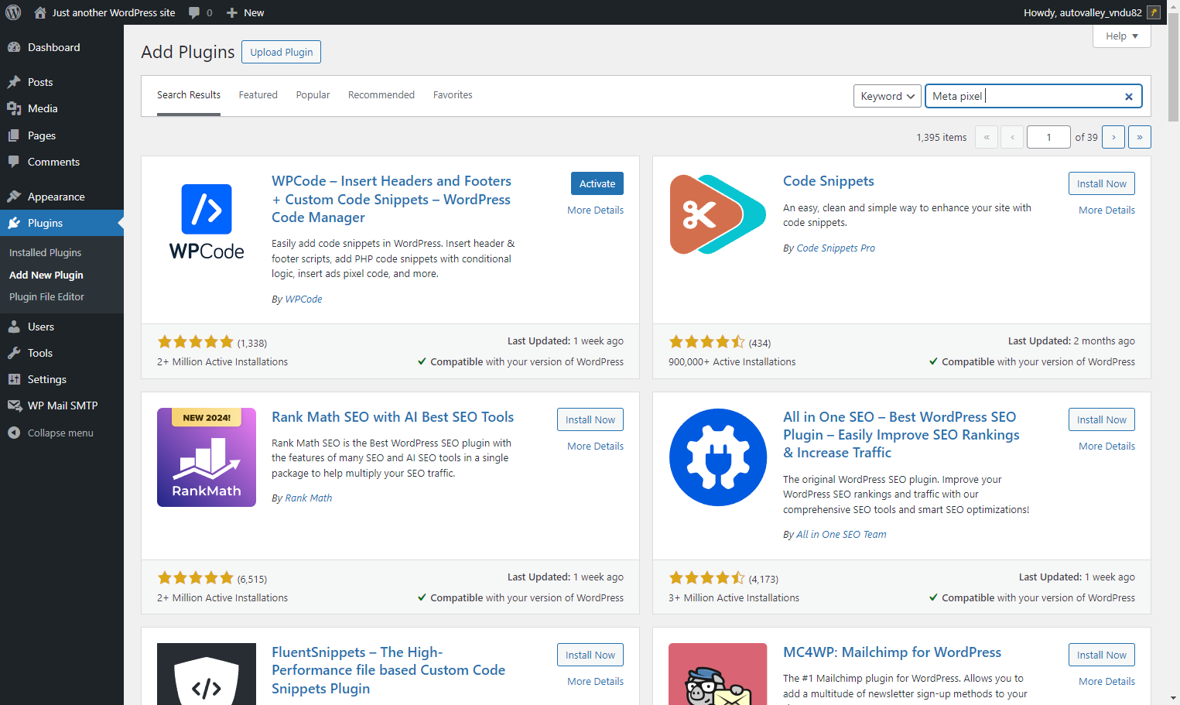1180x705 pixels.
Task: Jump to last page of results
Action: (x=1140, y=137)
